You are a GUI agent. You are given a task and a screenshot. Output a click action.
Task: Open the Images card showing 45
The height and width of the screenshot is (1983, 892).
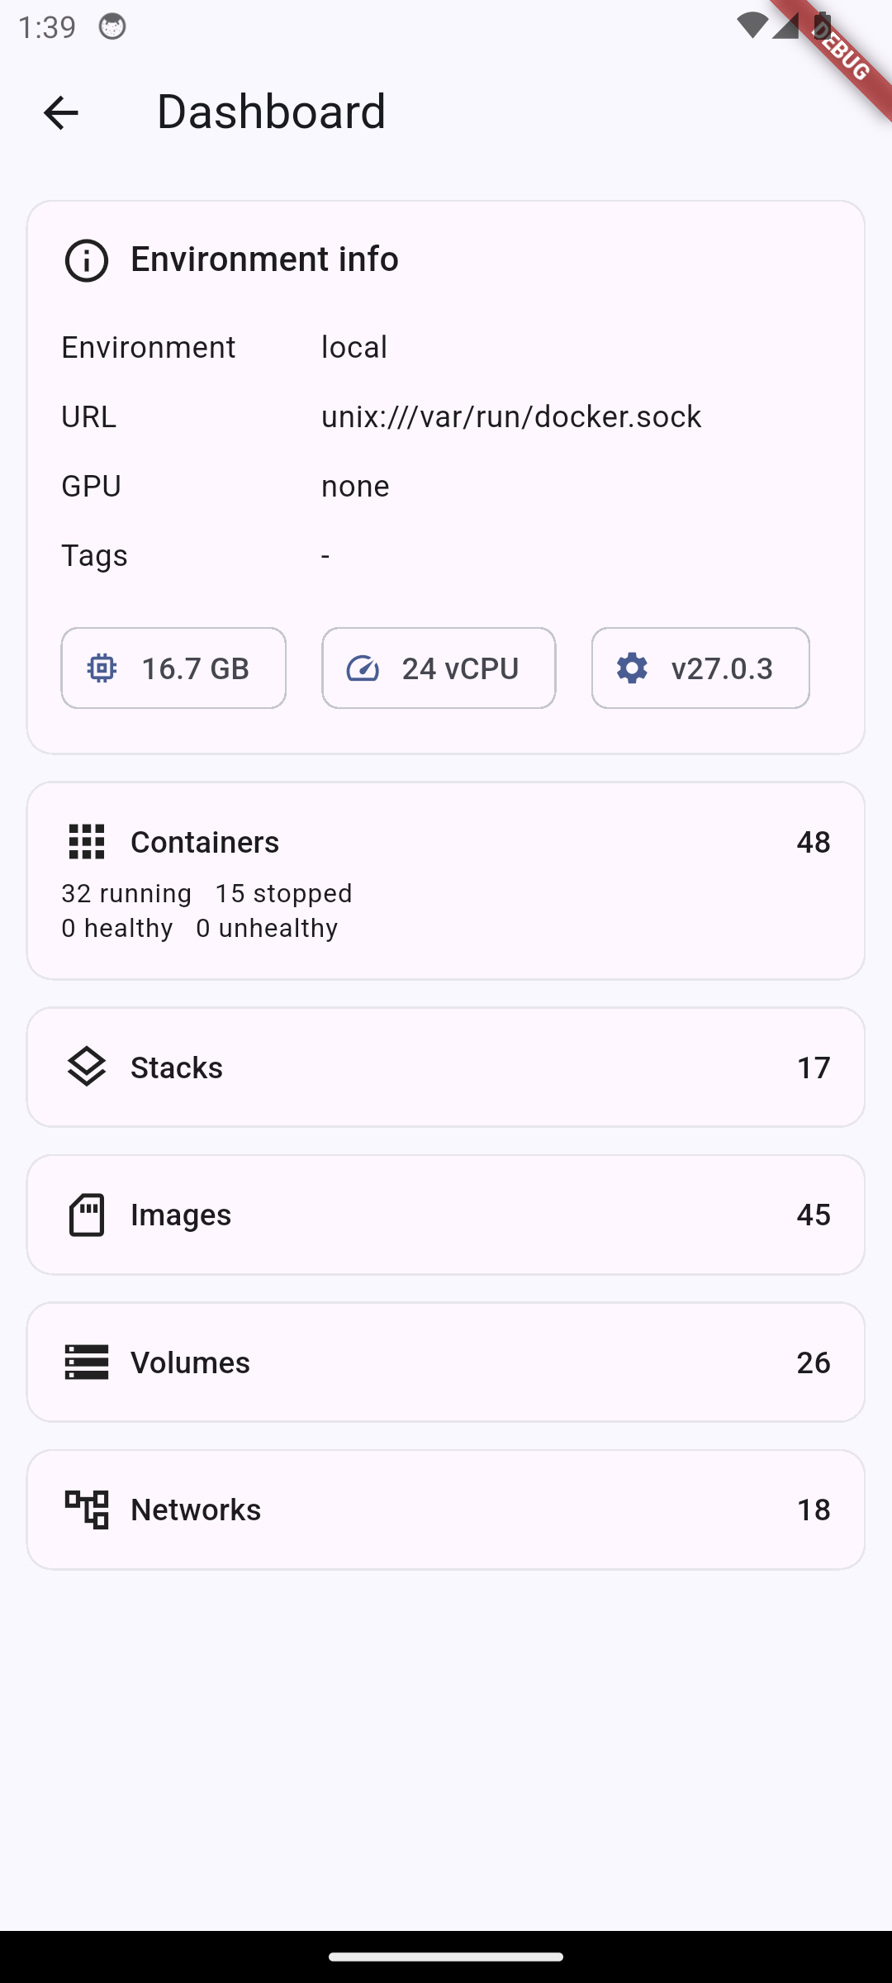click(446, 1214)
